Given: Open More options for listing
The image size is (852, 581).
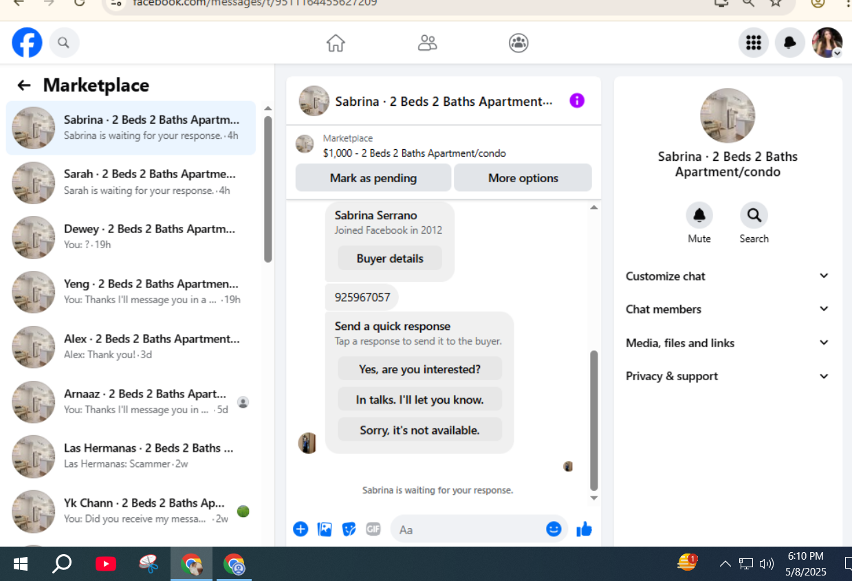Looking at the screenshot, I should coord(523,178).
